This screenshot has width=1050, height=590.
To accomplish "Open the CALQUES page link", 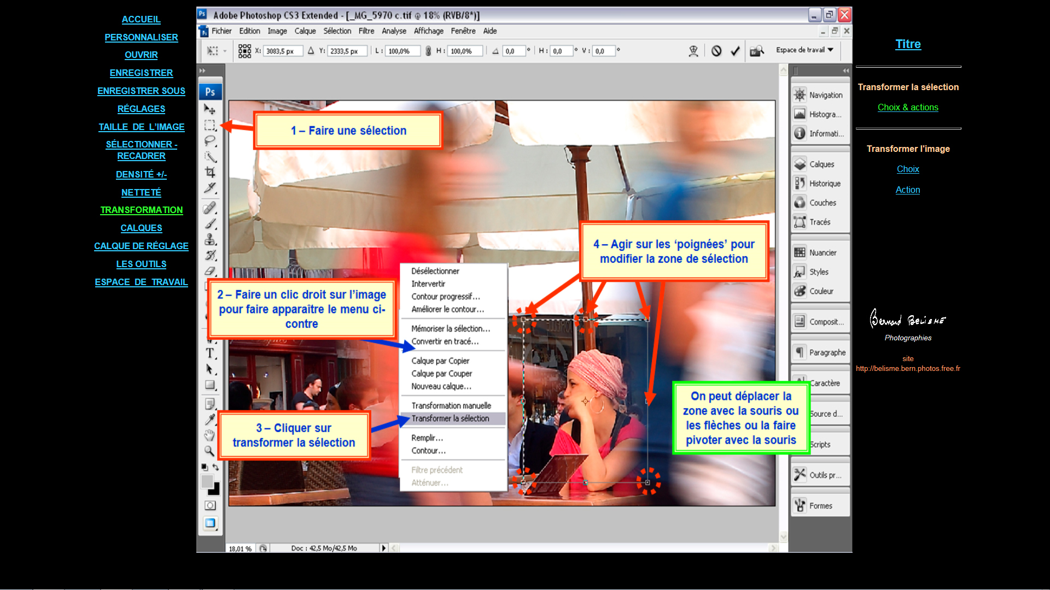I will click(141, 228).
